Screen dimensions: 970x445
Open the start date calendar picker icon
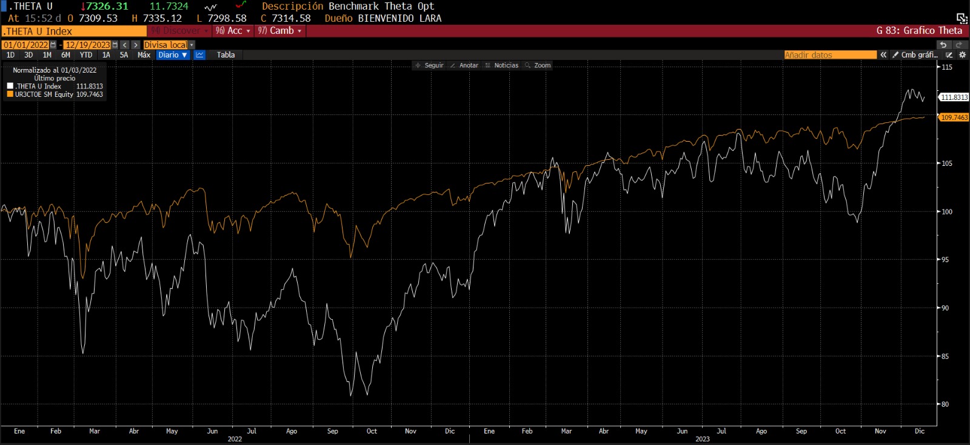click(53, 45)
